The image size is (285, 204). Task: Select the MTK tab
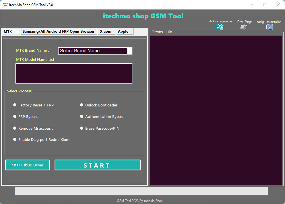[10, 31]
